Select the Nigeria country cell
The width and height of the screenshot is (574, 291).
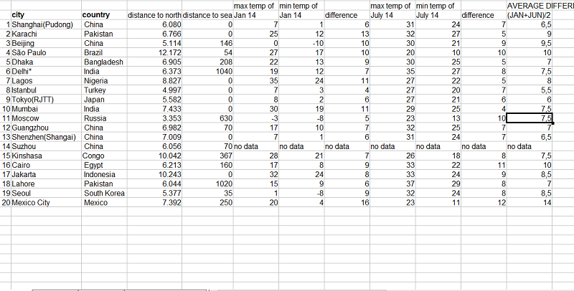104,81
